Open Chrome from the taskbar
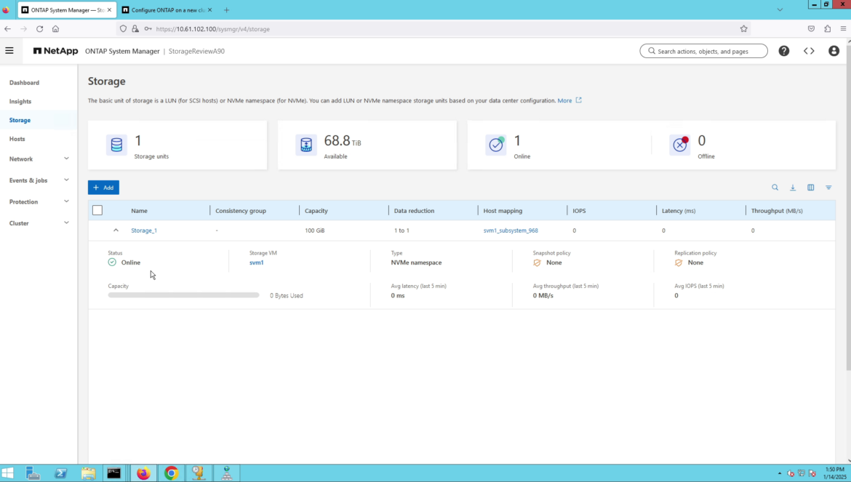Viewport: 851px width, 482px height. [x=171, y=473]
